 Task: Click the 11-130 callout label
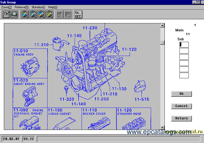[x=119, y=89]
